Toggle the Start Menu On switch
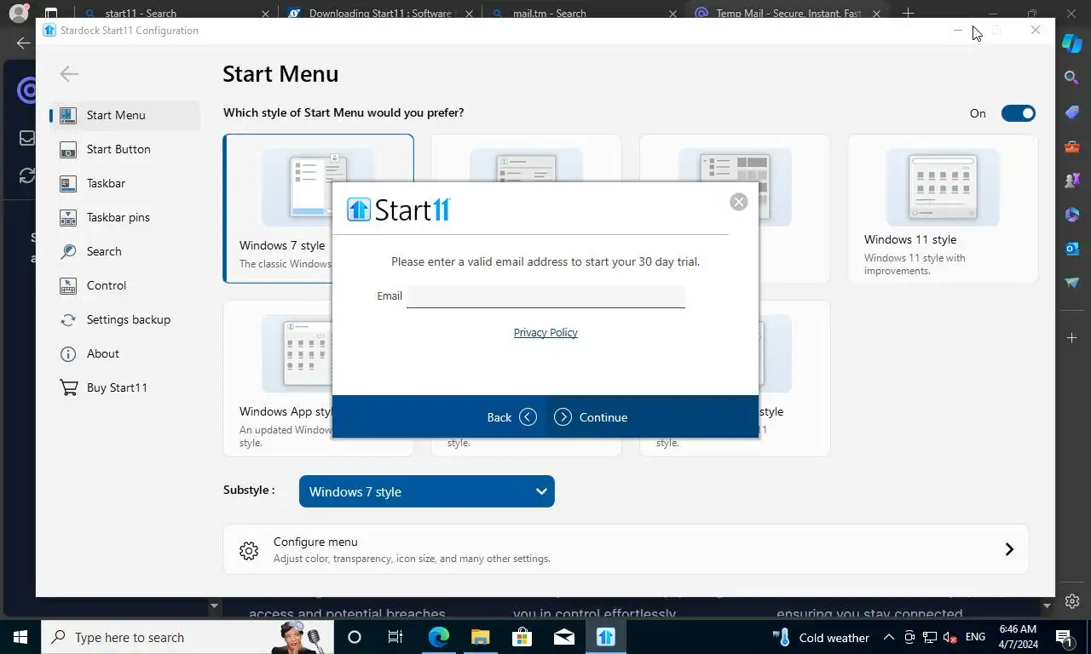Image resolution: width=1091 pixels, height=654 pixels. [x=1018, y=113]
